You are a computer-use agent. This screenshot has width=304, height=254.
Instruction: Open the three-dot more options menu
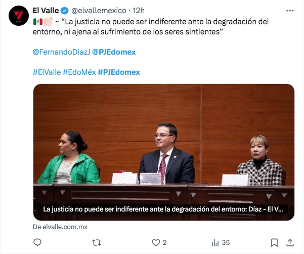point(290,11)
